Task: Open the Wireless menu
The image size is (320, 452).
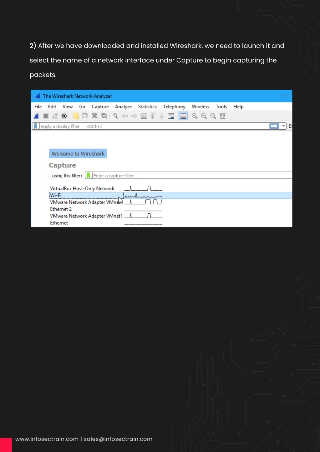Action: coord(201,107)
